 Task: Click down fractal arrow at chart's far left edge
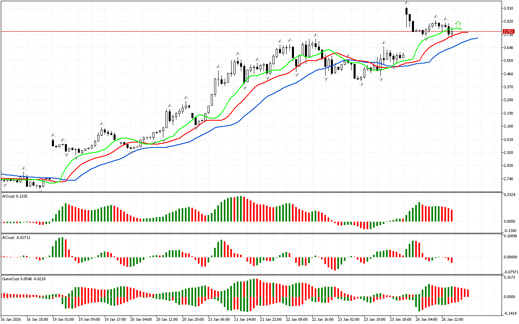(x=4, y=185)
